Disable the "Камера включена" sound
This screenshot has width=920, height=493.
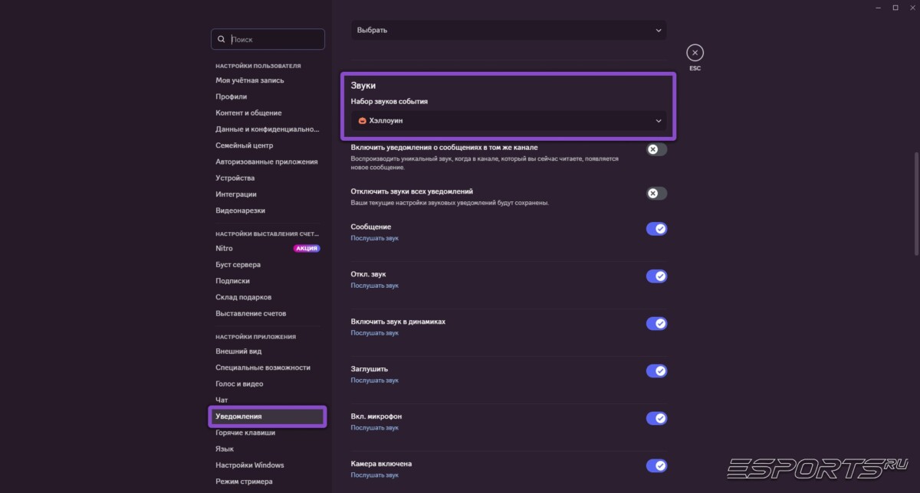pos(658,465)
